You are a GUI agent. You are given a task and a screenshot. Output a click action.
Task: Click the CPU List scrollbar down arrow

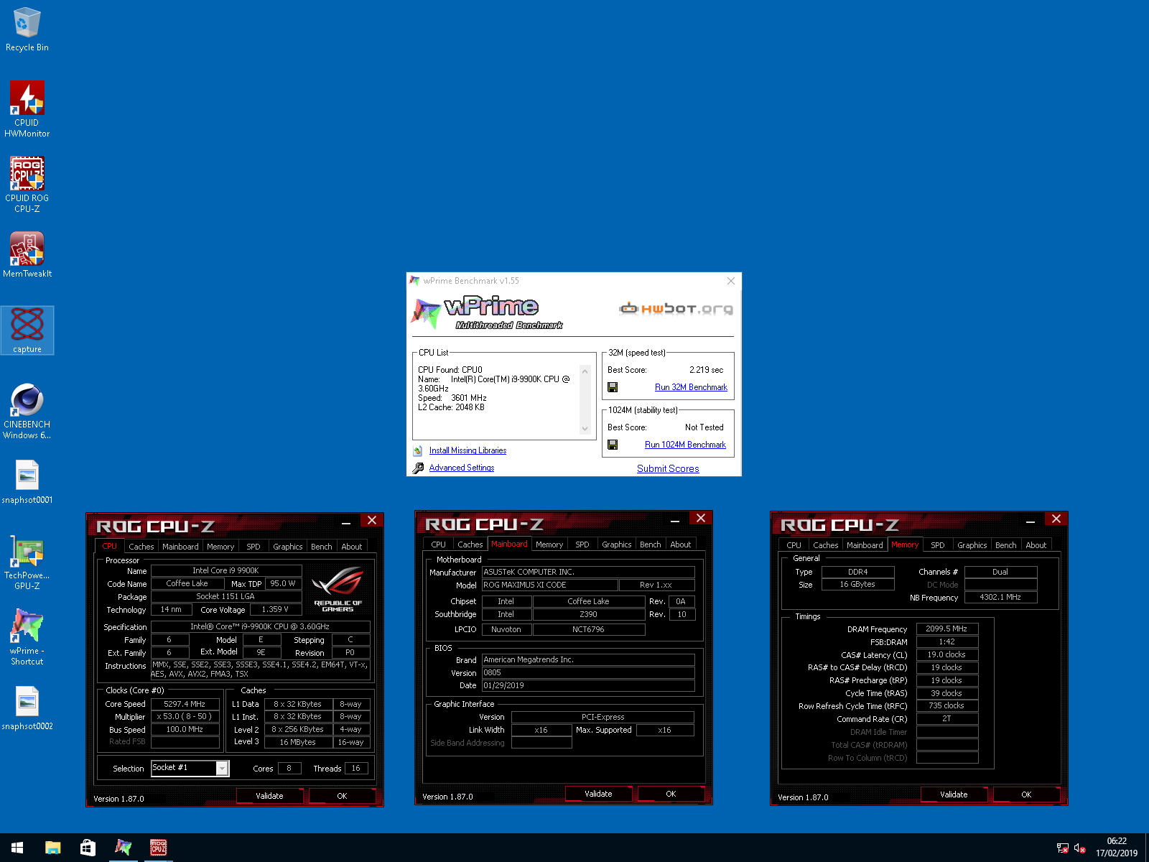click(585, 429)
